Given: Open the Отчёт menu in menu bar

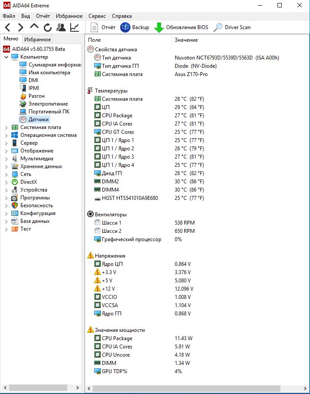Looking at the screenshot, I should (43, 16).
